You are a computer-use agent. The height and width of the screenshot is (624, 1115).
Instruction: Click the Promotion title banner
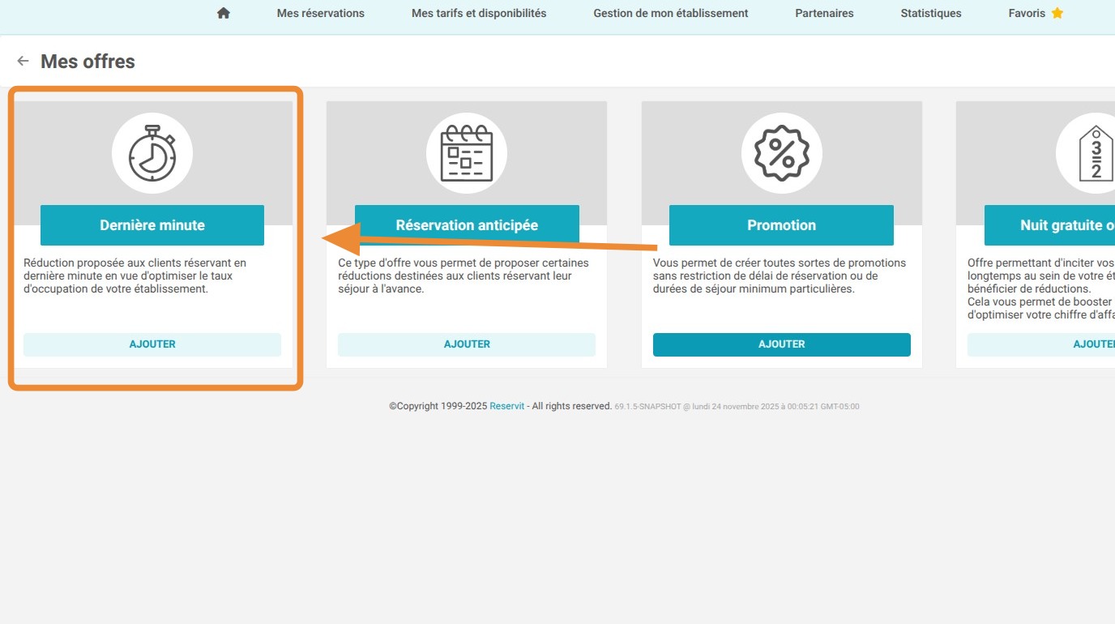coord(781,225)
